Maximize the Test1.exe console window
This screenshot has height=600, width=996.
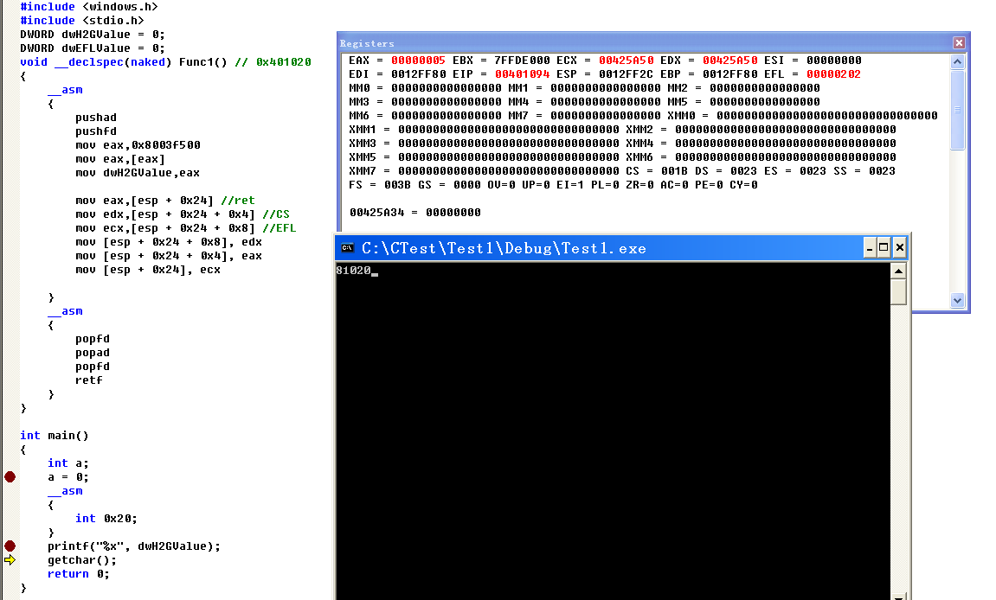[884, 248]
